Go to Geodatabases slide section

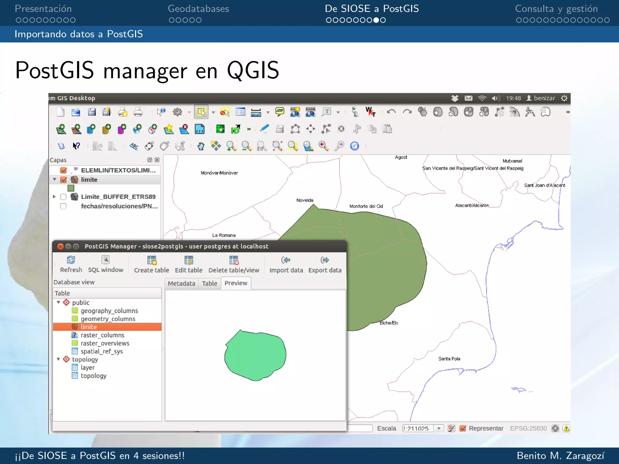pos(198,8)
